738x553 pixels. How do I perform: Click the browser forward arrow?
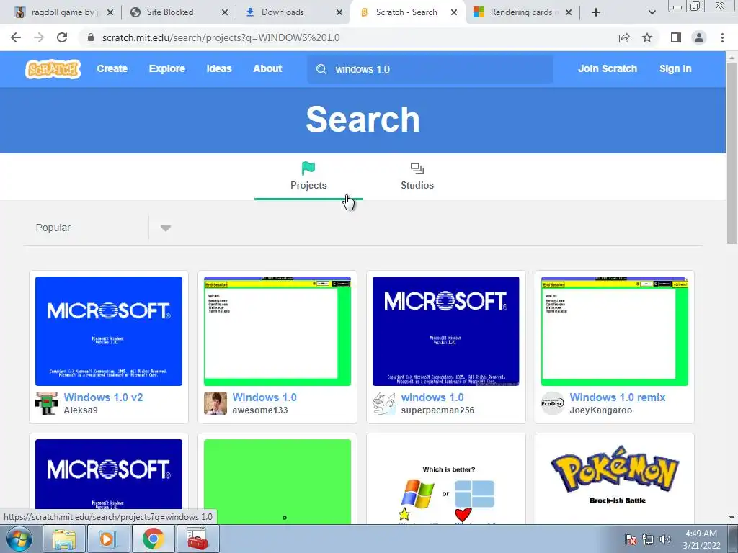coord(39,37)
